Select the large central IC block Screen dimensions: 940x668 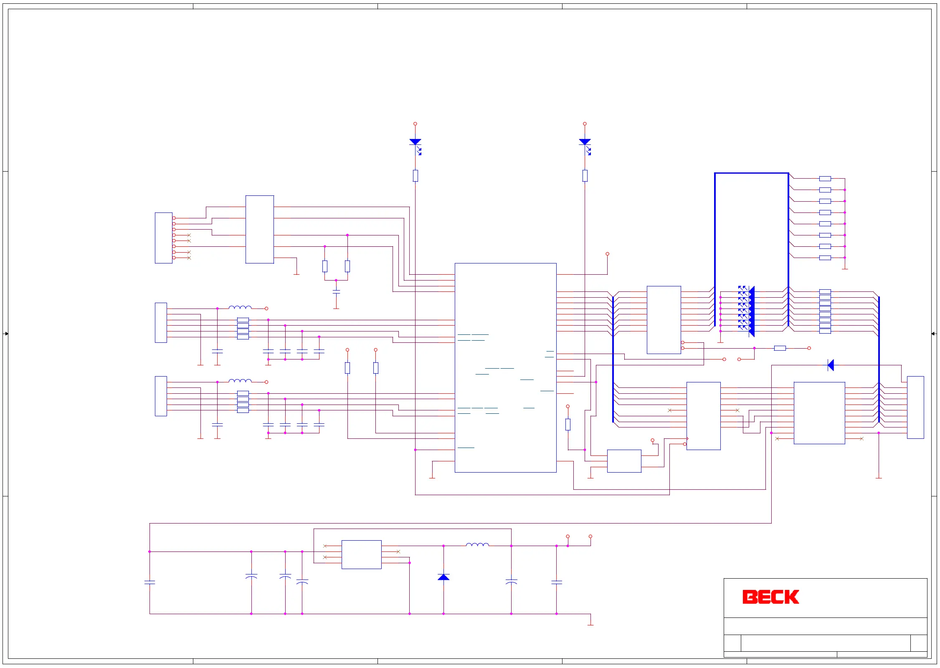tap(505, 368)
